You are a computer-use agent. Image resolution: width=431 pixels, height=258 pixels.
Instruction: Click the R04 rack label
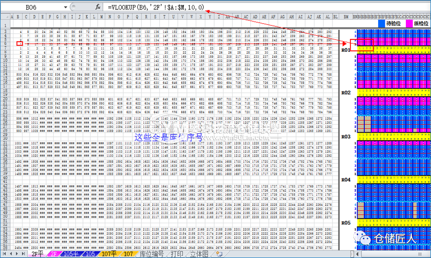tap(346, 180)
